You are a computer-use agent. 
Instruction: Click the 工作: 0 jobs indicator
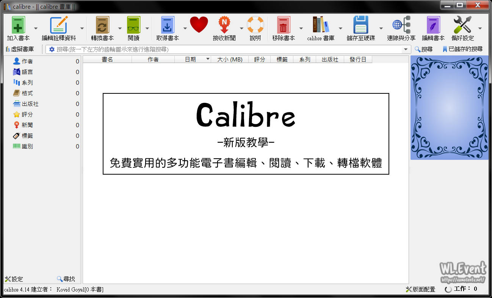tap(461, 289)
